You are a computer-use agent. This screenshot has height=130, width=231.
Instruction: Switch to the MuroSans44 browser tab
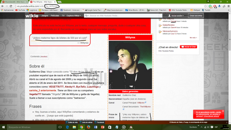point(14,2)
